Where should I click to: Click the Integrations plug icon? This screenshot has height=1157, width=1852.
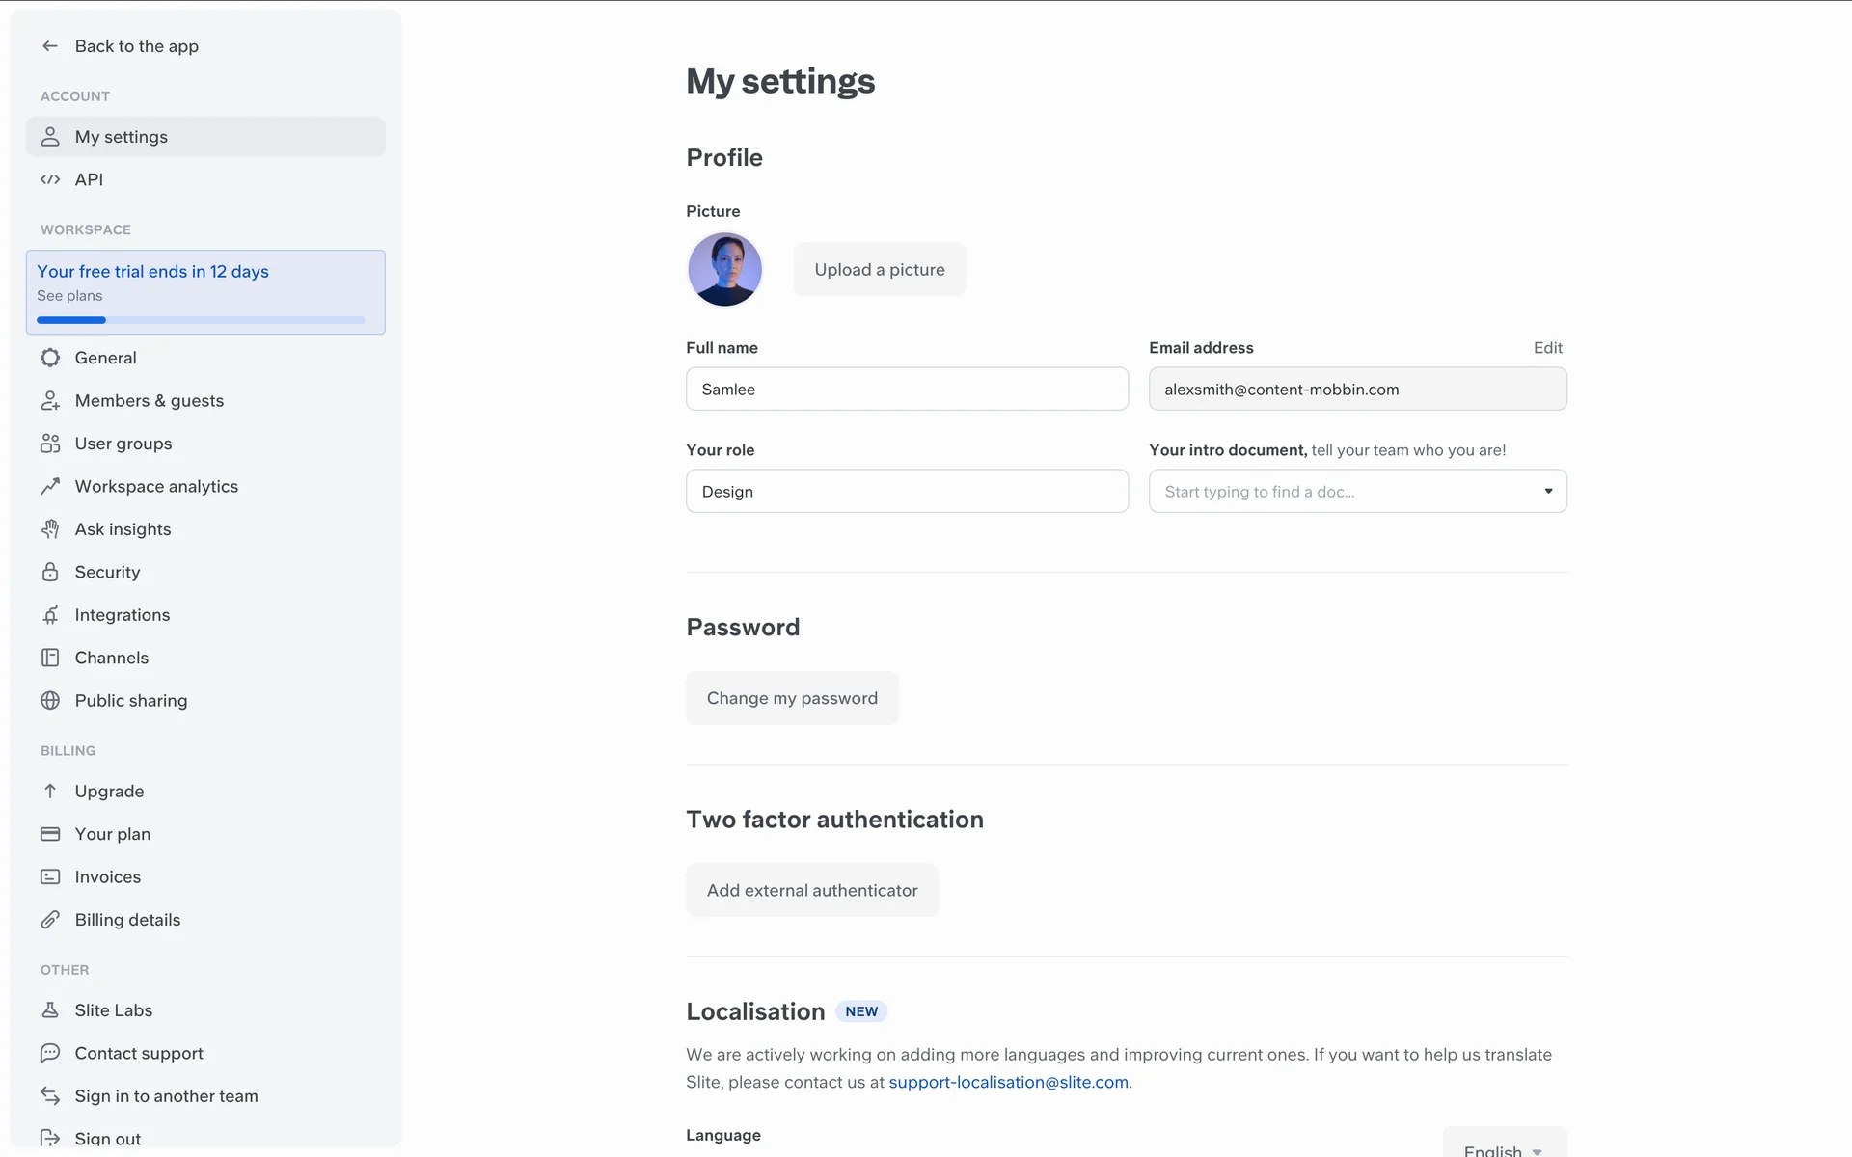[50, 615]
